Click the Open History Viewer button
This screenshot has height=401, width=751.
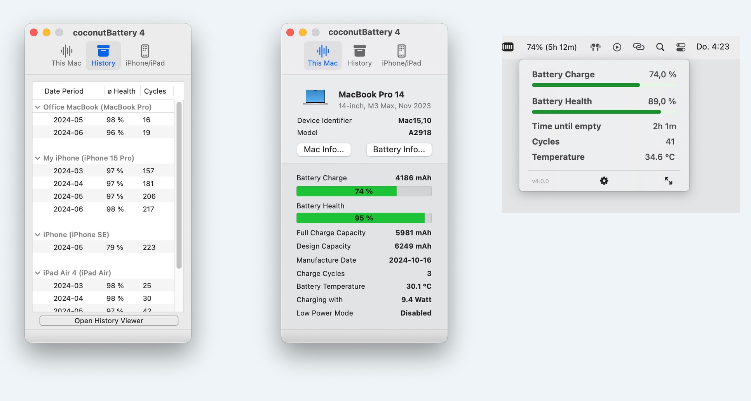[108, 321]
